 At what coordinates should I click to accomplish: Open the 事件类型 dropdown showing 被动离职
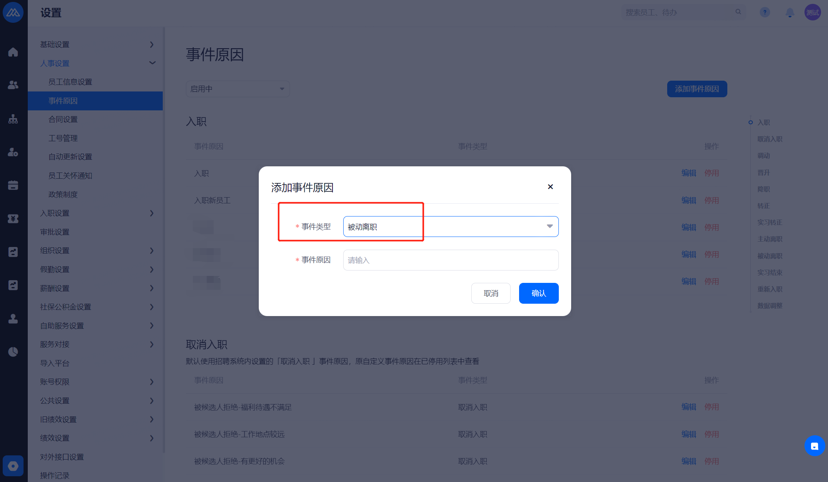451,227
